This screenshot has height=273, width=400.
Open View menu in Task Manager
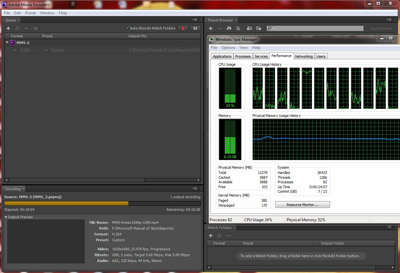pos(244,48)
